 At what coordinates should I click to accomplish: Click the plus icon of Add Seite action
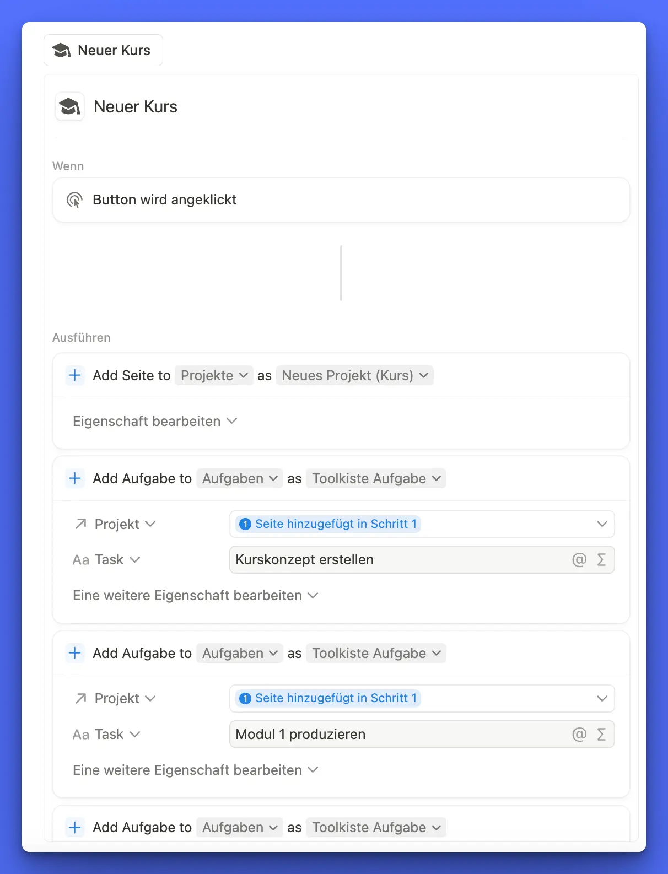pyautogui.click(x=74, y=376)
